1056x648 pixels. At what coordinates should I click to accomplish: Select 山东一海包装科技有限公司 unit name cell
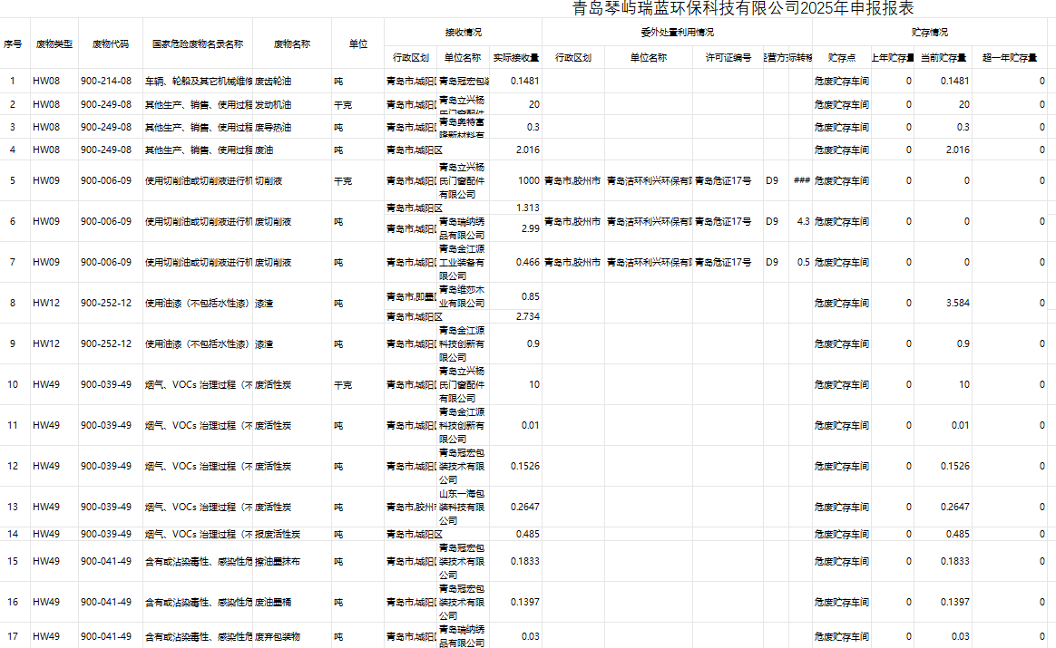coord(462,507)
